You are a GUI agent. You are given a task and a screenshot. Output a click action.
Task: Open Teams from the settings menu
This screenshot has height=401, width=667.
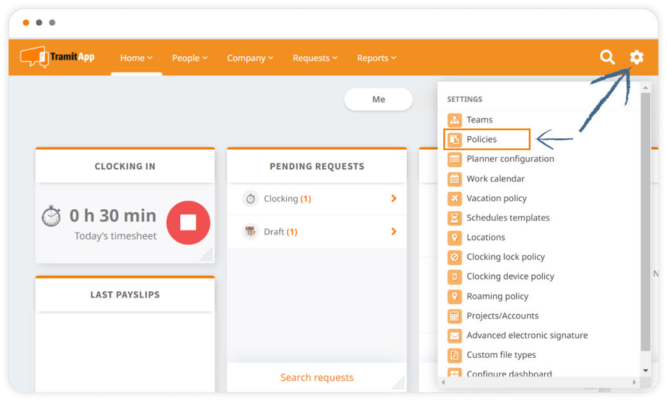(480, 119)
